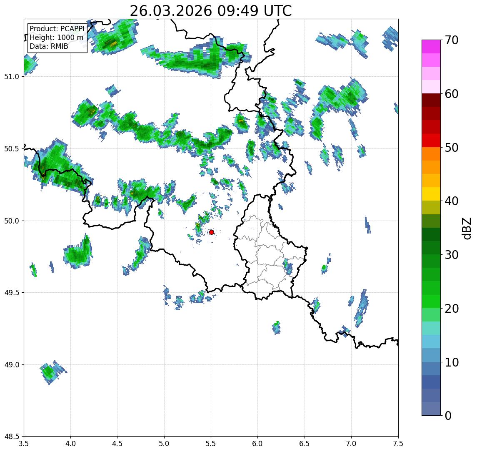Click the 7.5 longitude axis label

click(398, 443)
